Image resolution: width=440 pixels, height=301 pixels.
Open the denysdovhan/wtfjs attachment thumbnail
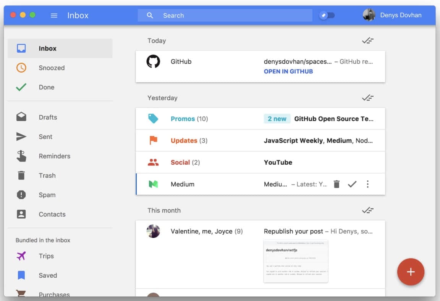point(296,261)
